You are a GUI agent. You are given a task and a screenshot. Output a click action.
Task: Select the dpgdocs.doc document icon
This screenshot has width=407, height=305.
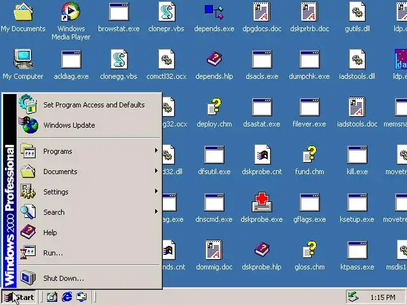[x=261, y=12]
